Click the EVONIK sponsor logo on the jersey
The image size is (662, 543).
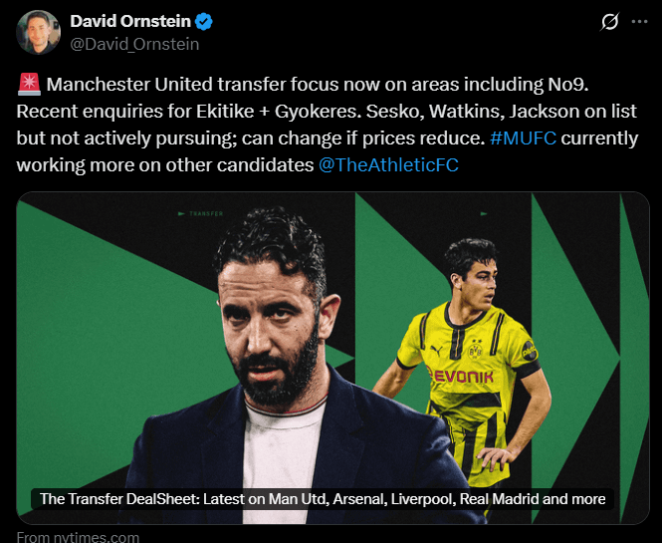click(x=459, y=376)
